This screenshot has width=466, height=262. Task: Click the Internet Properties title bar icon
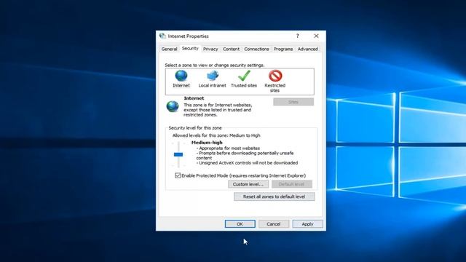[162, 36]
